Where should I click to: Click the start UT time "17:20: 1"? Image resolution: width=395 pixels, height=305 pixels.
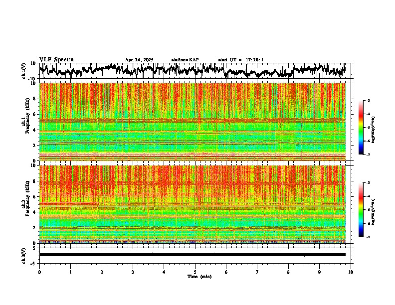pyautogui.click(x=255, y=60)
